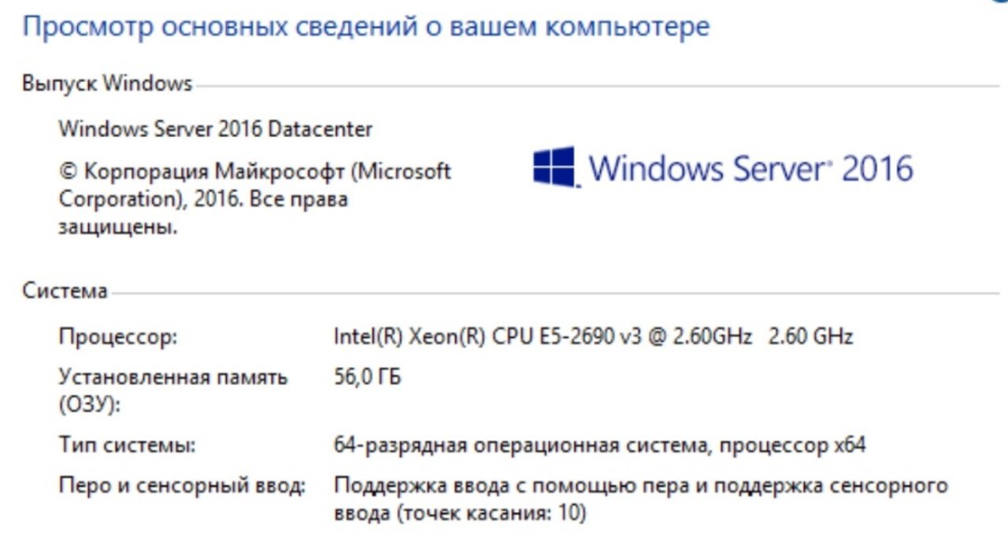Click the Корпорация Майкрософт copyright notice
Screen dimensions: 1008x545
click(x=255, y=199)
